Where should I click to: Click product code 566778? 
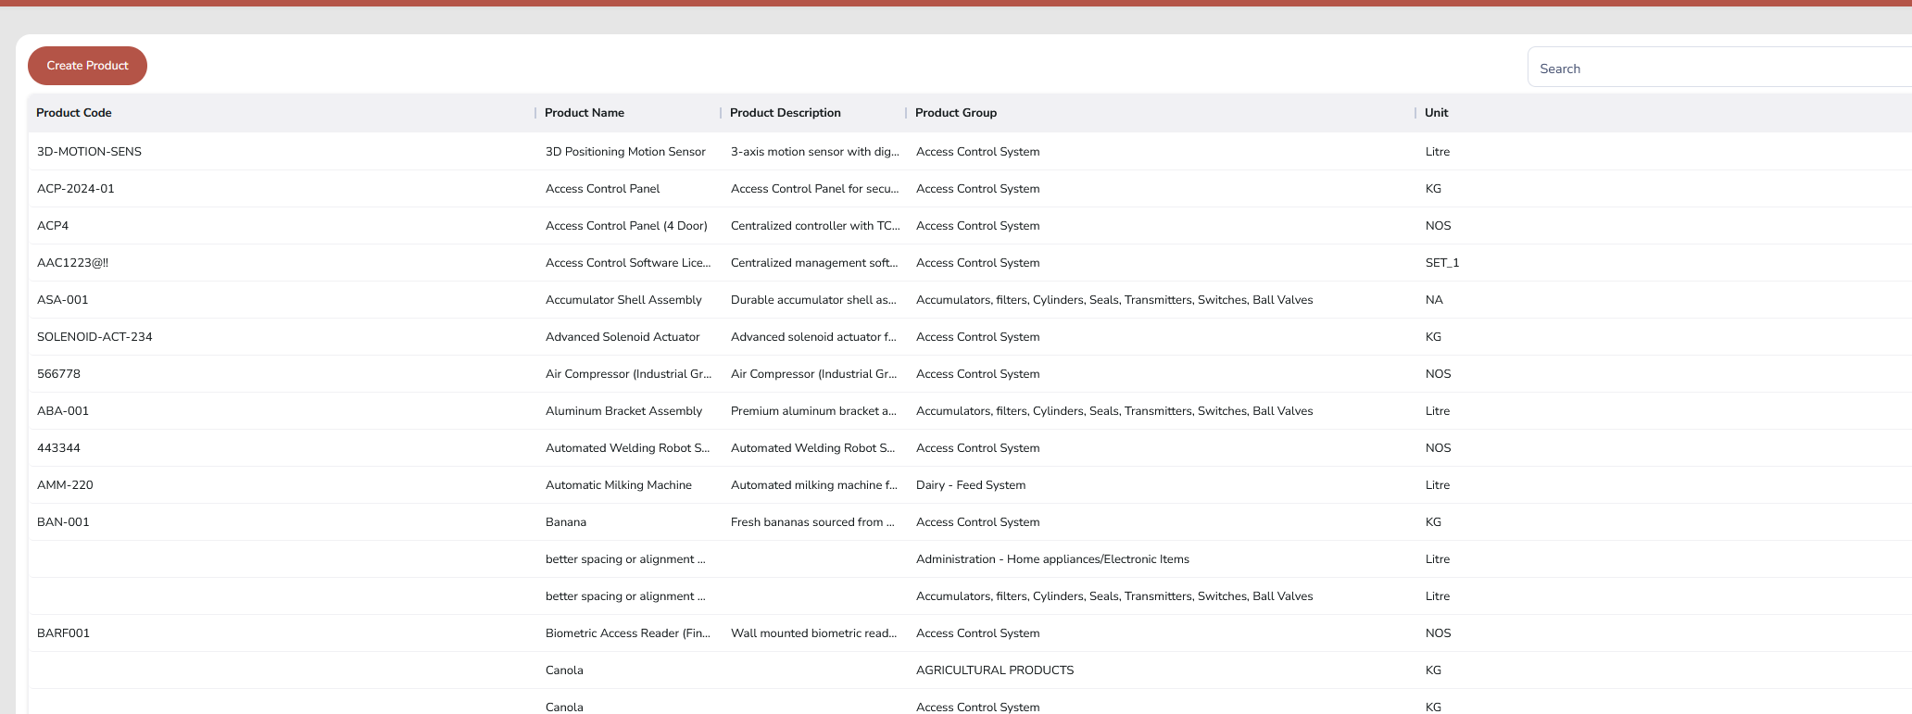[58, 374]
